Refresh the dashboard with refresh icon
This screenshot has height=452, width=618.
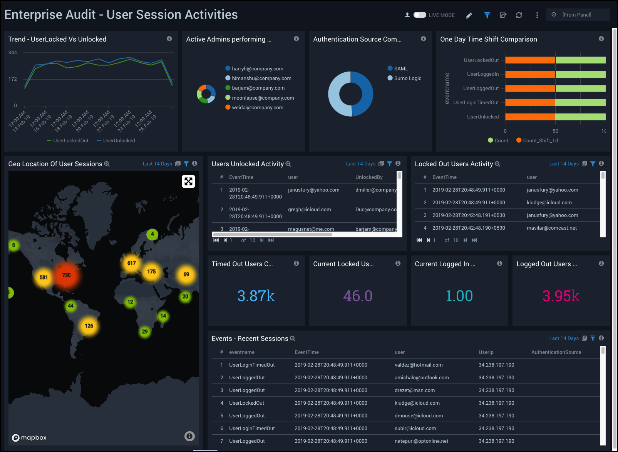coord(519,15)
